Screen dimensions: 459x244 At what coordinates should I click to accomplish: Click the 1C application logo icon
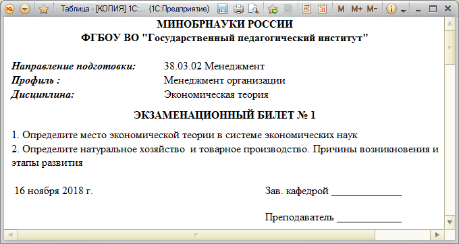tap(10, 9)
